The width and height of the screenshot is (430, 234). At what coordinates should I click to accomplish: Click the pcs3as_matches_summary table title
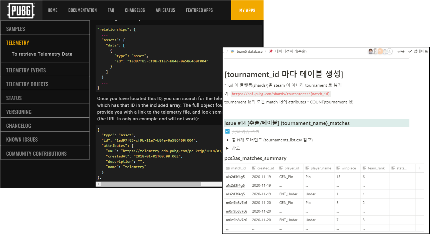coord(255,158)
